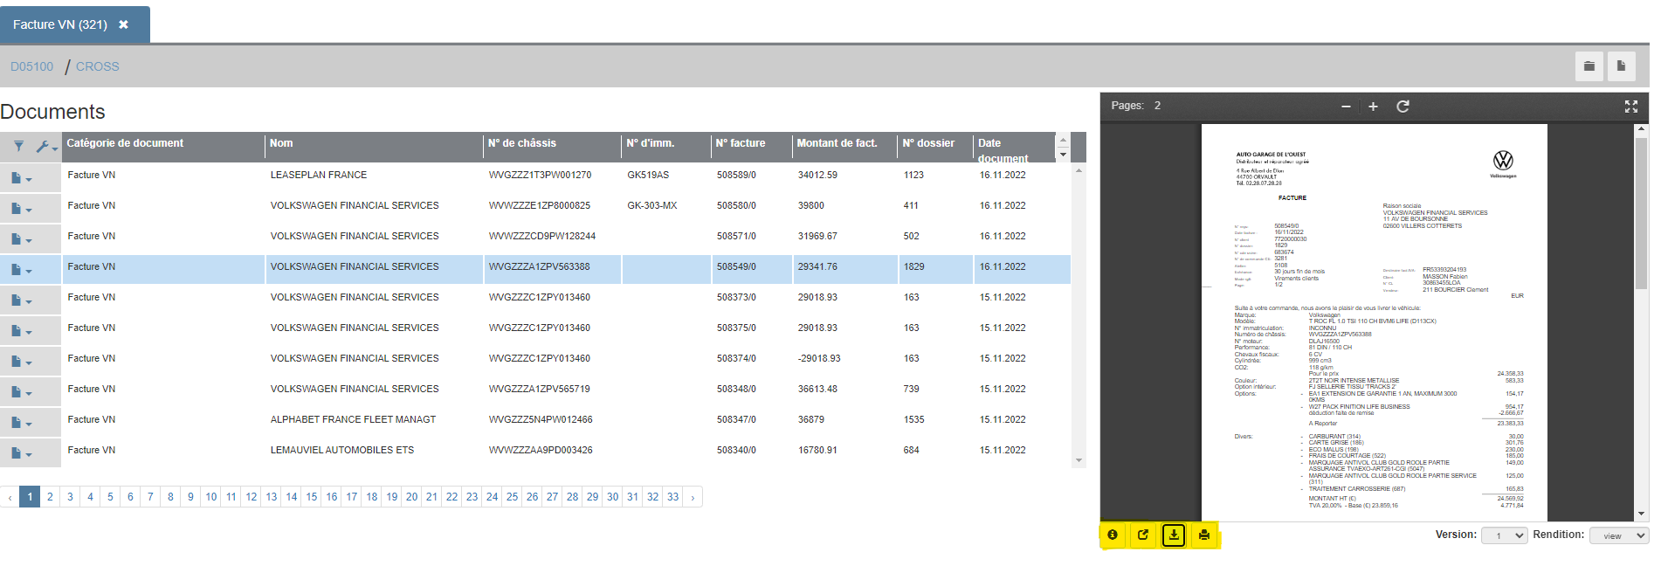Open the D05100 breadcrumb link
1661x573 pixels.
pos(31,66)
